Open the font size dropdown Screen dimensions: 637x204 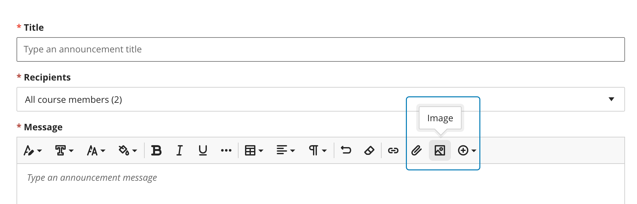pos(96,150)
